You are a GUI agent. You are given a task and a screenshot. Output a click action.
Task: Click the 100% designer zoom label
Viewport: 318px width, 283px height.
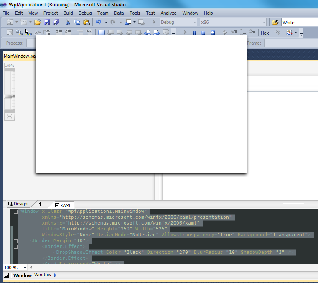(10, 66)
